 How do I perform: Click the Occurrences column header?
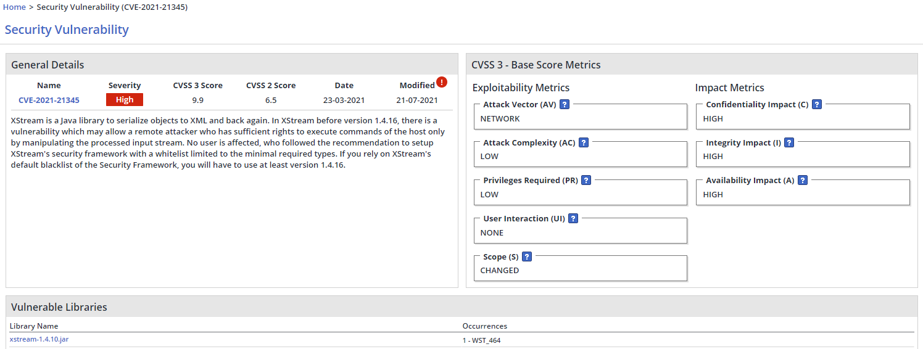[484, 326]
